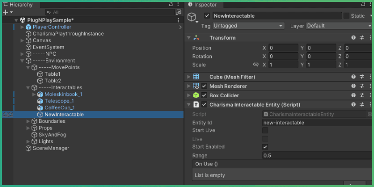
Task: Open the PlugNPlaySample scene options menu
Action: 178,20
